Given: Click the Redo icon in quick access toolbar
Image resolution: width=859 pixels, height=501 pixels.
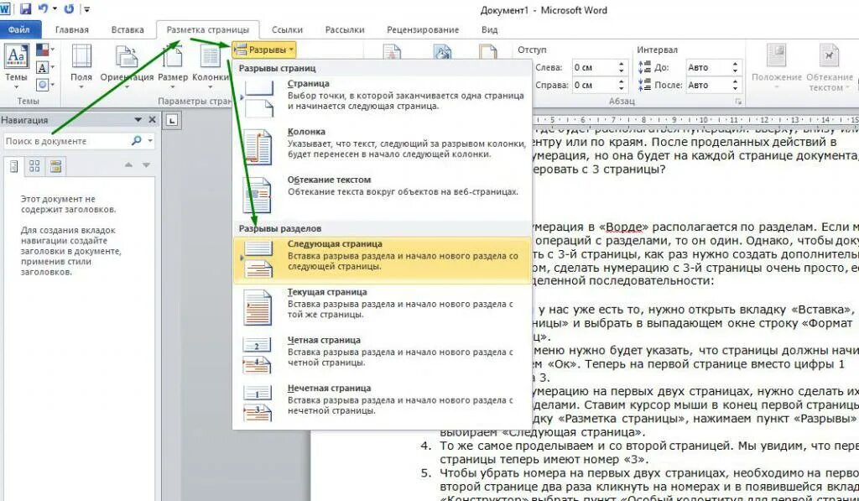Looking at the screenshot, I should (69, 8).
